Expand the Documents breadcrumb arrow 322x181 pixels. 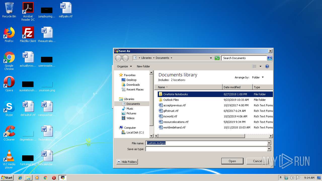(171, 58)
